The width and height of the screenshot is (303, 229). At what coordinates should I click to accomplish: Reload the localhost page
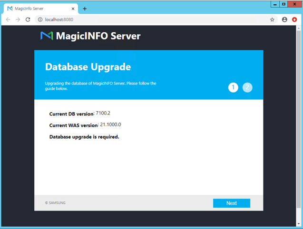click(28, 19)
